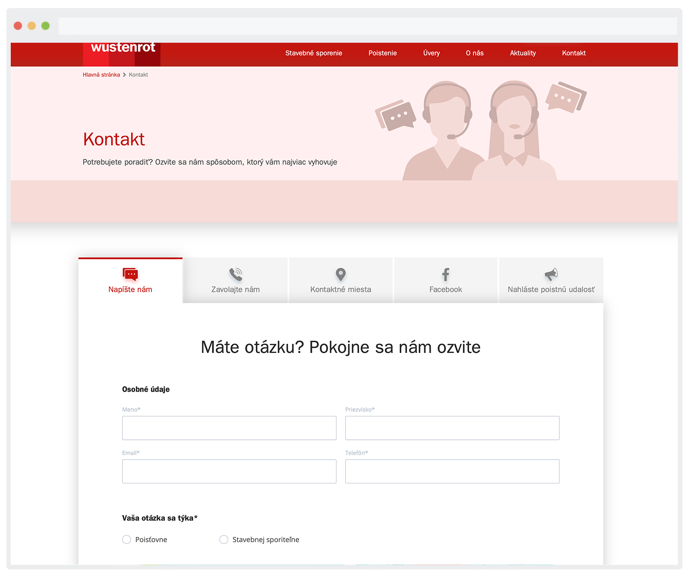
Task: Click the Facebook f icon
Action: [x=445, y=274]
